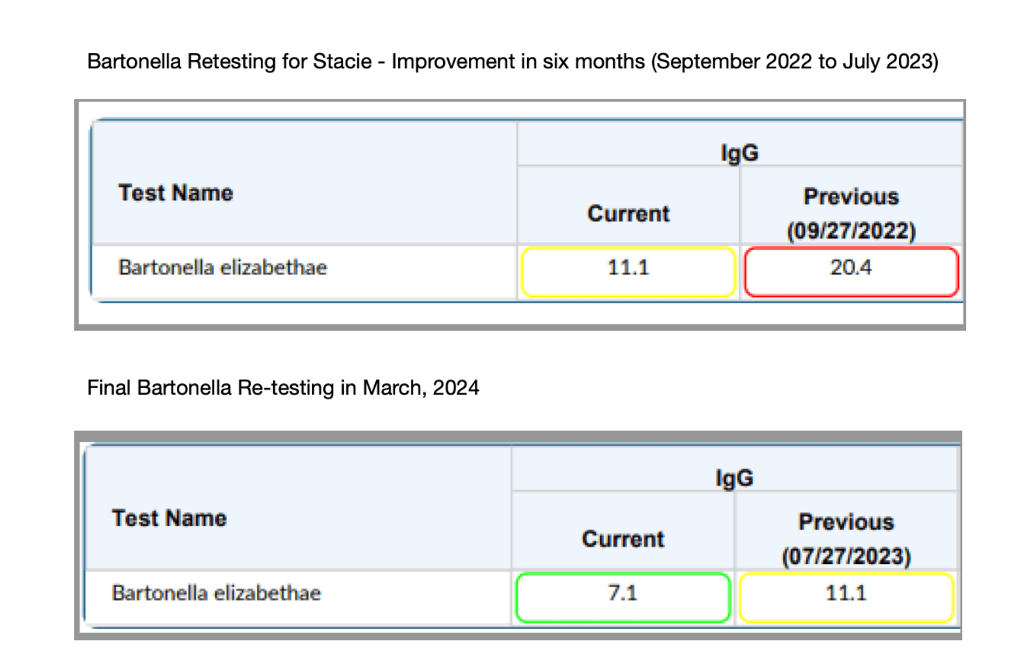Click the name "Stacie" in the top heading

pyautogui.click(x=342, y=62)
